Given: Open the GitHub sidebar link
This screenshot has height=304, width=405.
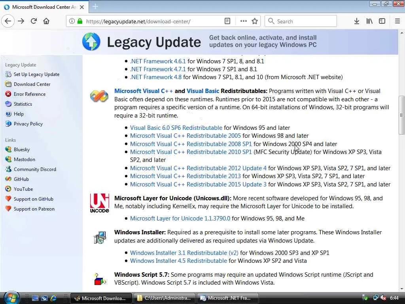Looking at the screenshot, I should pyautogui.click(x=21, y=179).
